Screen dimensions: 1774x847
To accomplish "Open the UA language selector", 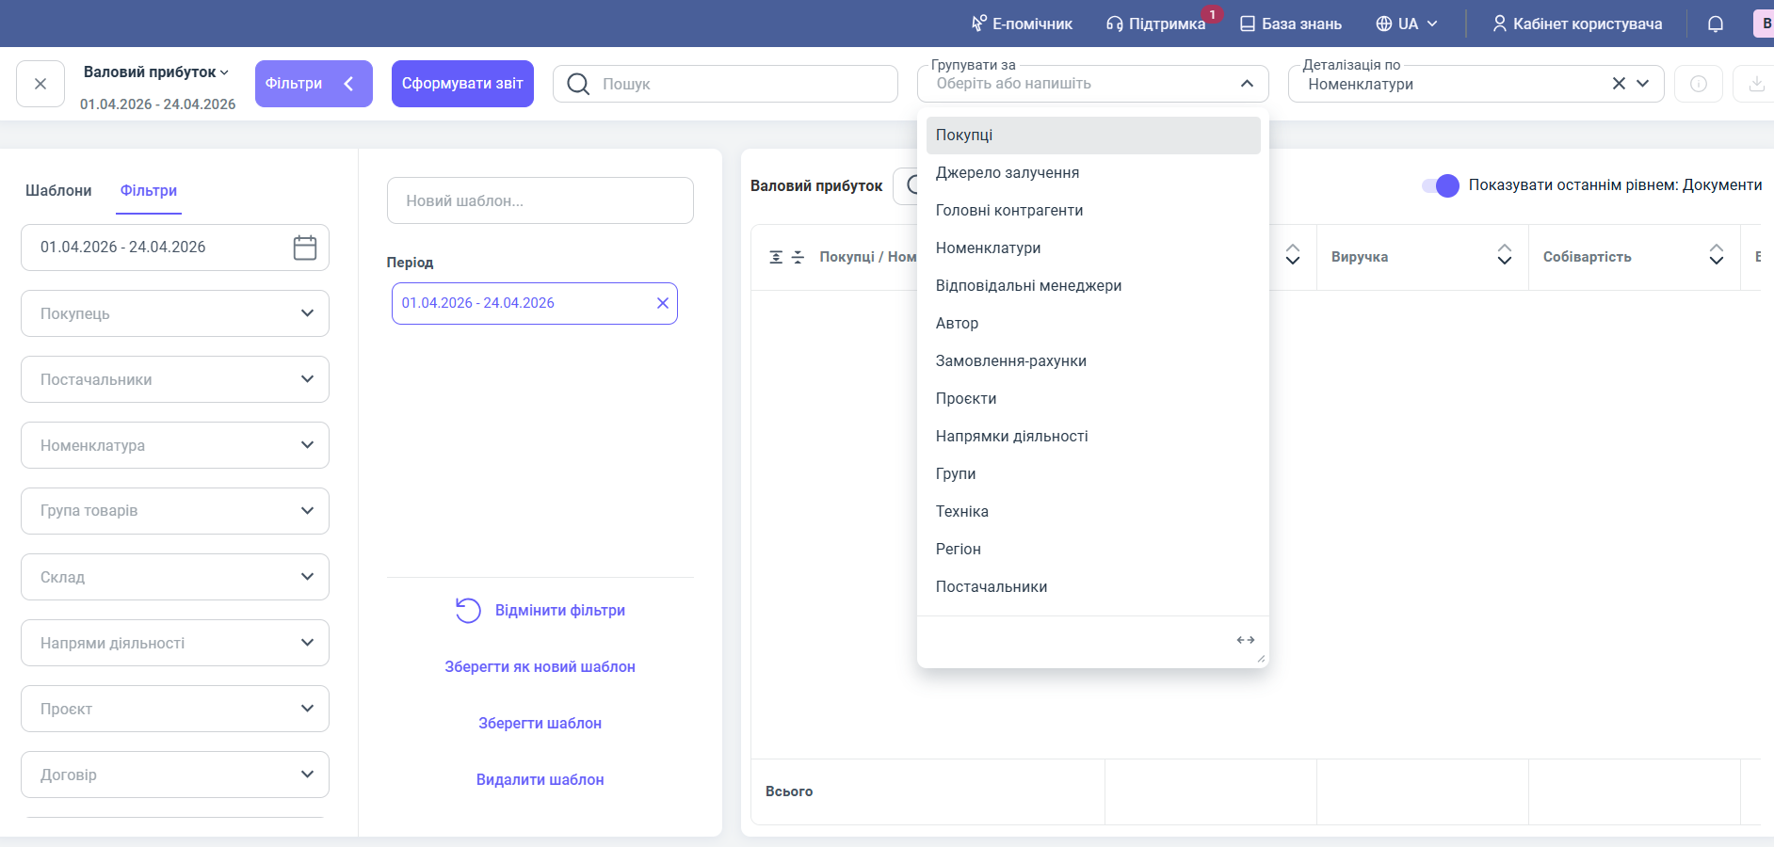I will [x=1407, y=24].
